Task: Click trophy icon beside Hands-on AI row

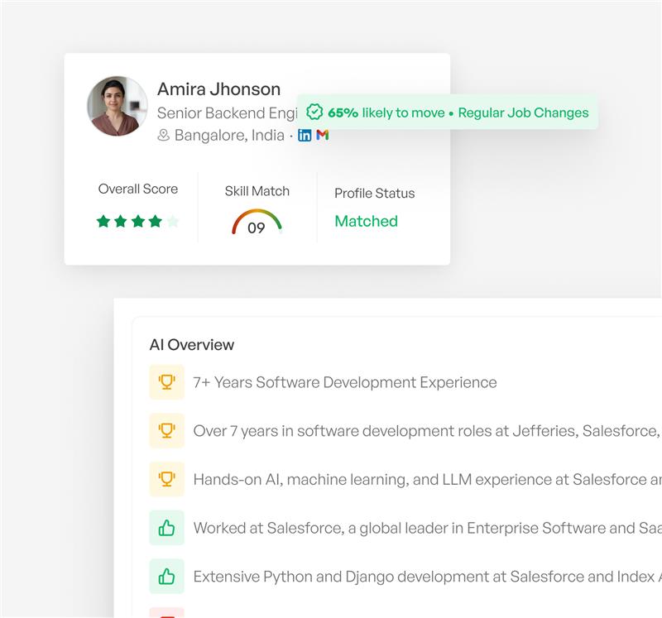Action: [166, 479]
